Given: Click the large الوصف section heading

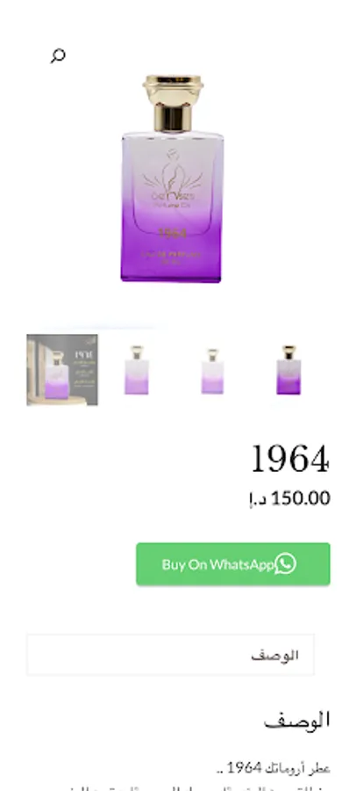Looking at the screenshot, I should (297, 721).
